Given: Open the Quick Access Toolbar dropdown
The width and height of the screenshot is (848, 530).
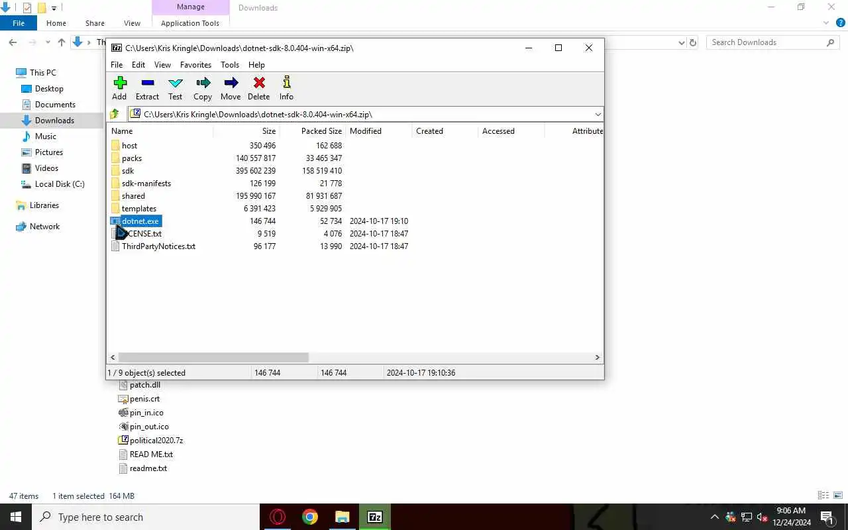Looking at the screenshot, I should [x=54, y=8].
